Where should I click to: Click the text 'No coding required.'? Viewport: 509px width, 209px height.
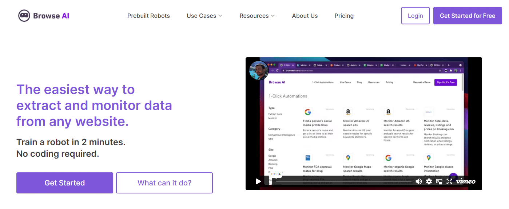pyautogui.click(x=57, y=154)
